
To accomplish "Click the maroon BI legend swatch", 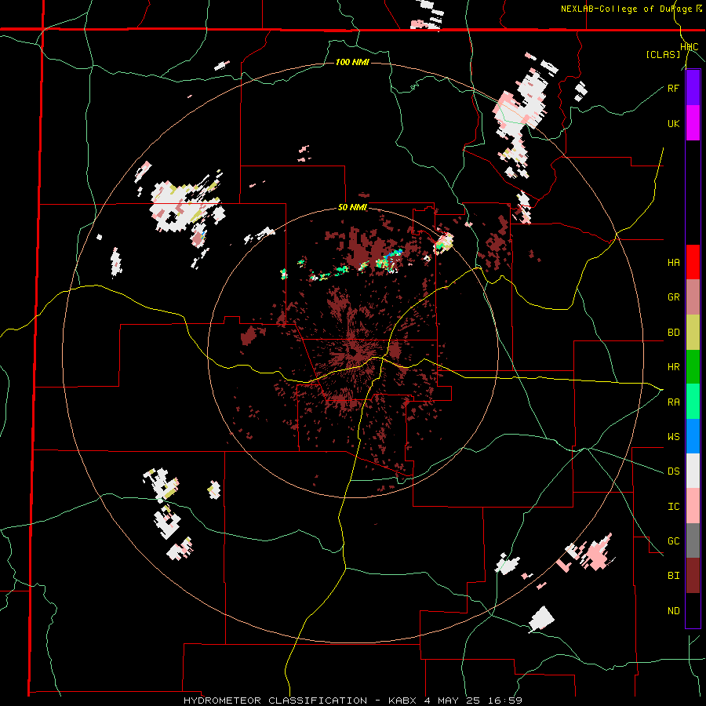I will point(693,576).
